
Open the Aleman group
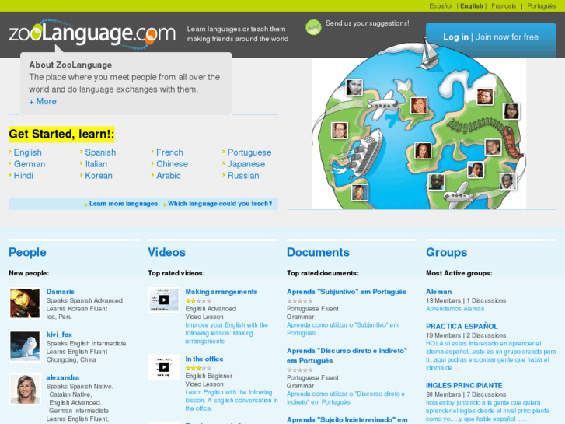tap(438, 292)
